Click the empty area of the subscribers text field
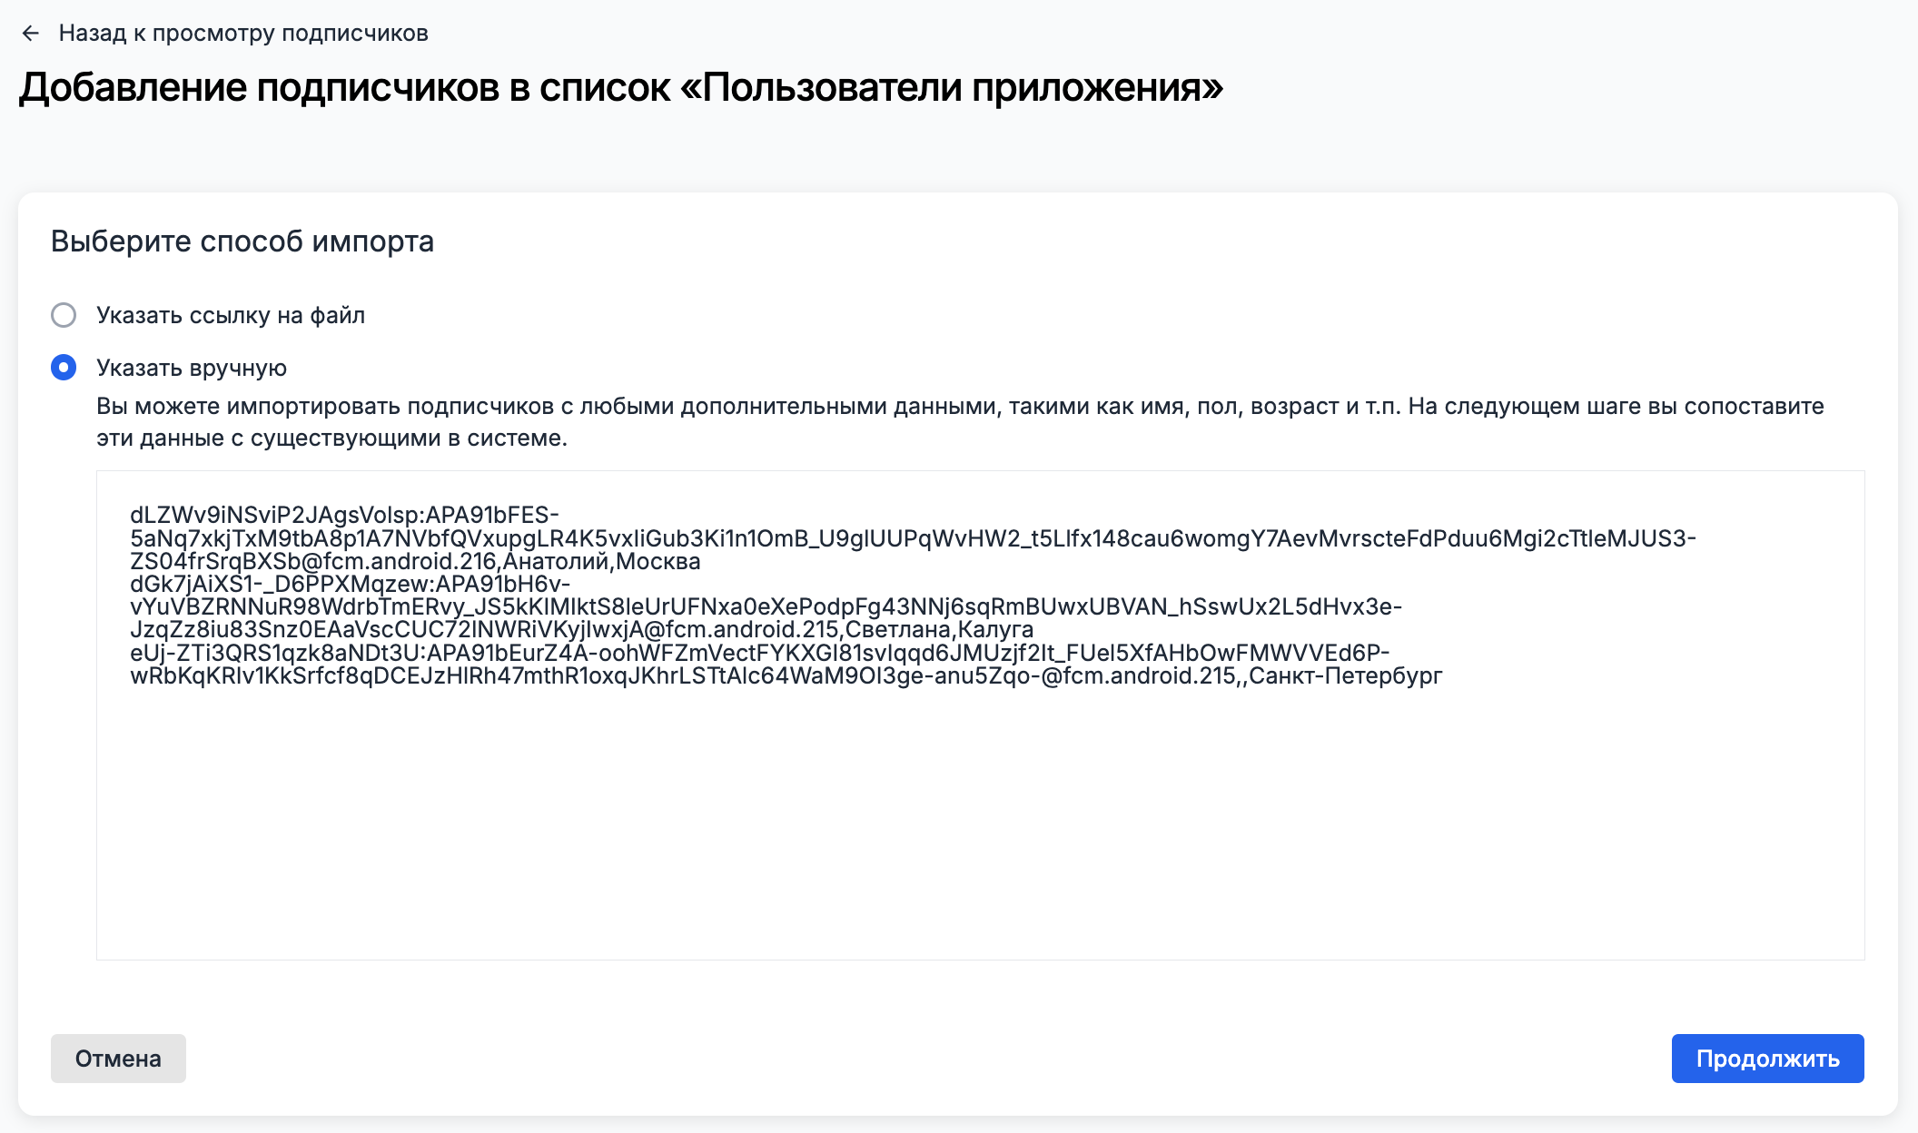The width and height of the screenshot is (1918, 1133). click(979, 817)
